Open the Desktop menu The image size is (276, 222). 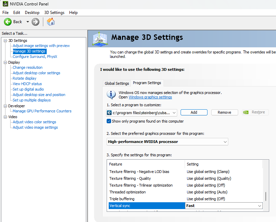pos(32,13)
